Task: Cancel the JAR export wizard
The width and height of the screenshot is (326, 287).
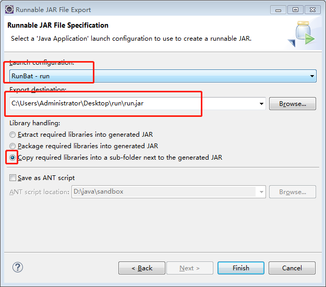Action: point(292,268)
